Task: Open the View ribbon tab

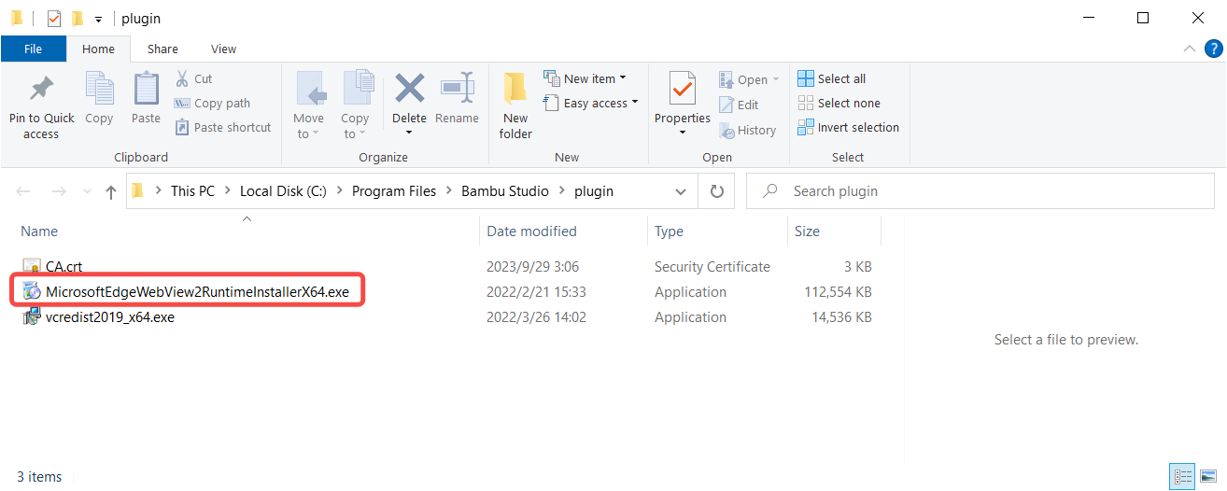Action: coord(224,49)
